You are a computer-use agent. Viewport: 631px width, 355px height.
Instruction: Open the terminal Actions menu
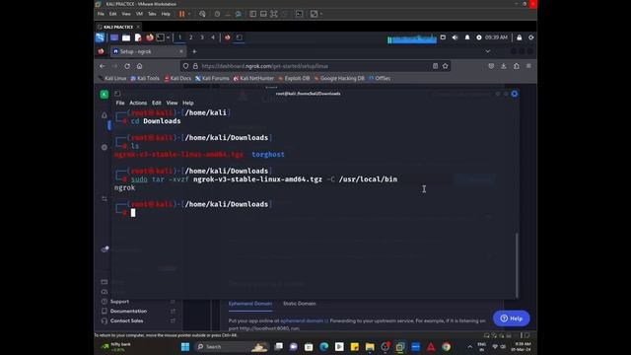(138, 103)
